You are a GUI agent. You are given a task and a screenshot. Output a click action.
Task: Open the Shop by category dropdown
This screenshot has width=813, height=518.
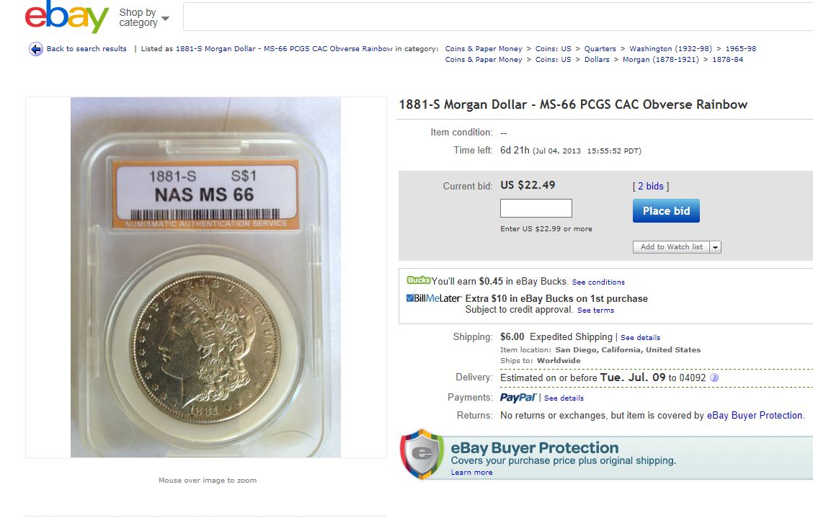tap(143, 17)
